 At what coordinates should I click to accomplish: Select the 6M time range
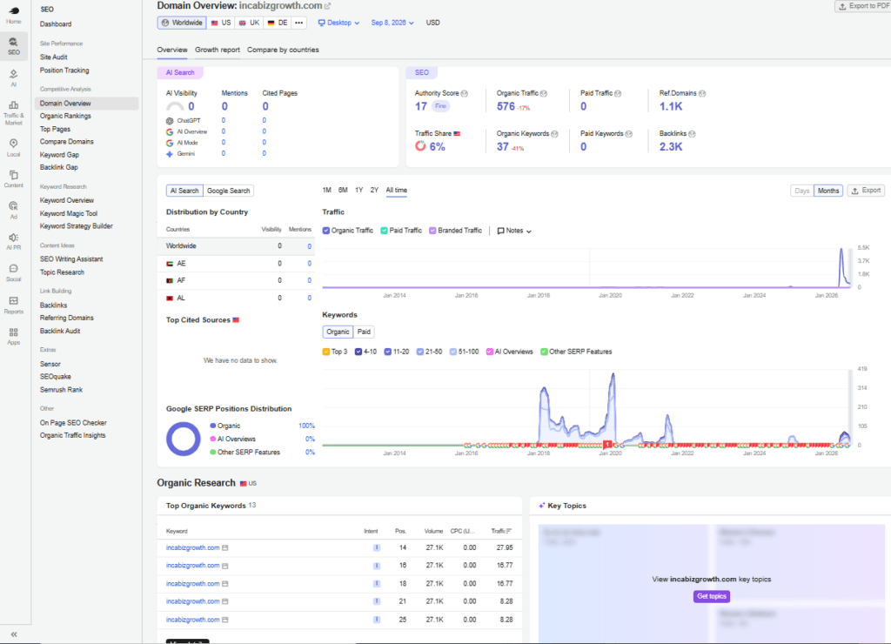click(x=343, y=191)
